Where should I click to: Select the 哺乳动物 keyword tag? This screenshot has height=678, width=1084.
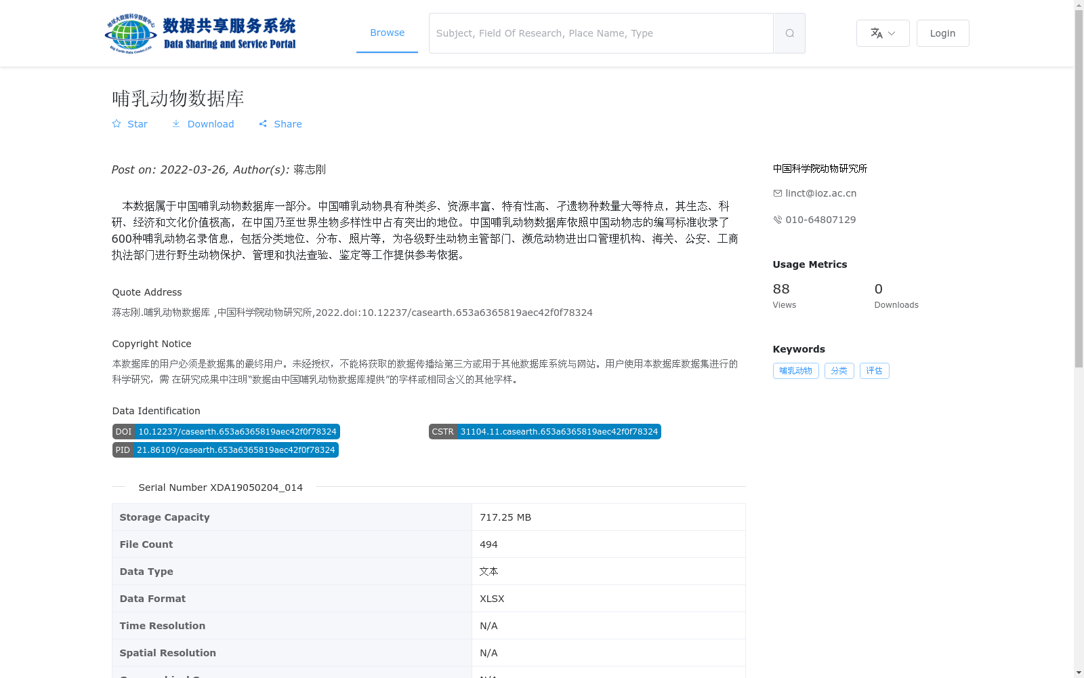click(796, 371)
